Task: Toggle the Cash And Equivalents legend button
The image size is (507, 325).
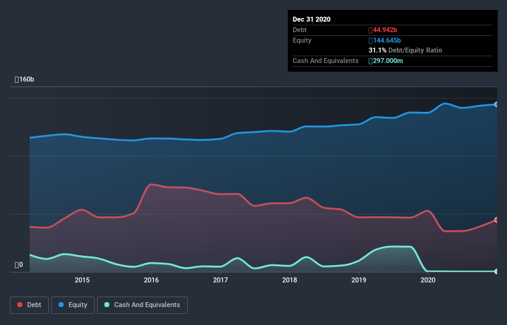Action: coord(142,305)
